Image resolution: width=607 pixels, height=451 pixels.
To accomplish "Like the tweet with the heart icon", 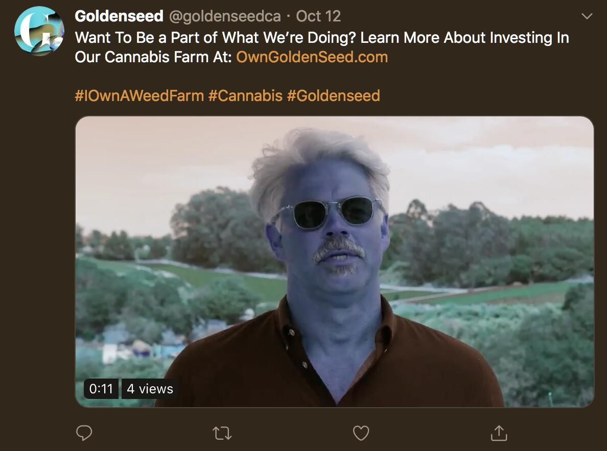I will point(361,433).
